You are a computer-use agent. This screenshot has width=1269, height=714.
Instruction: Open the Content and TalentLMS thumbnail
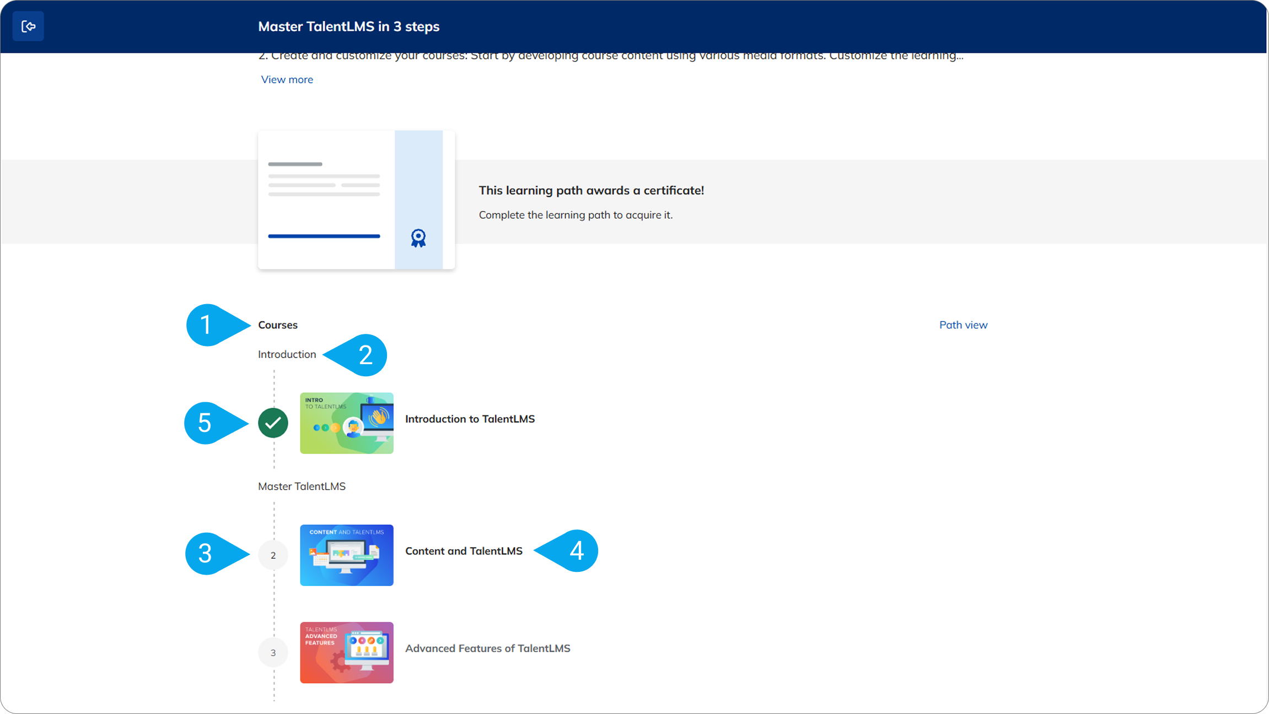346,555
